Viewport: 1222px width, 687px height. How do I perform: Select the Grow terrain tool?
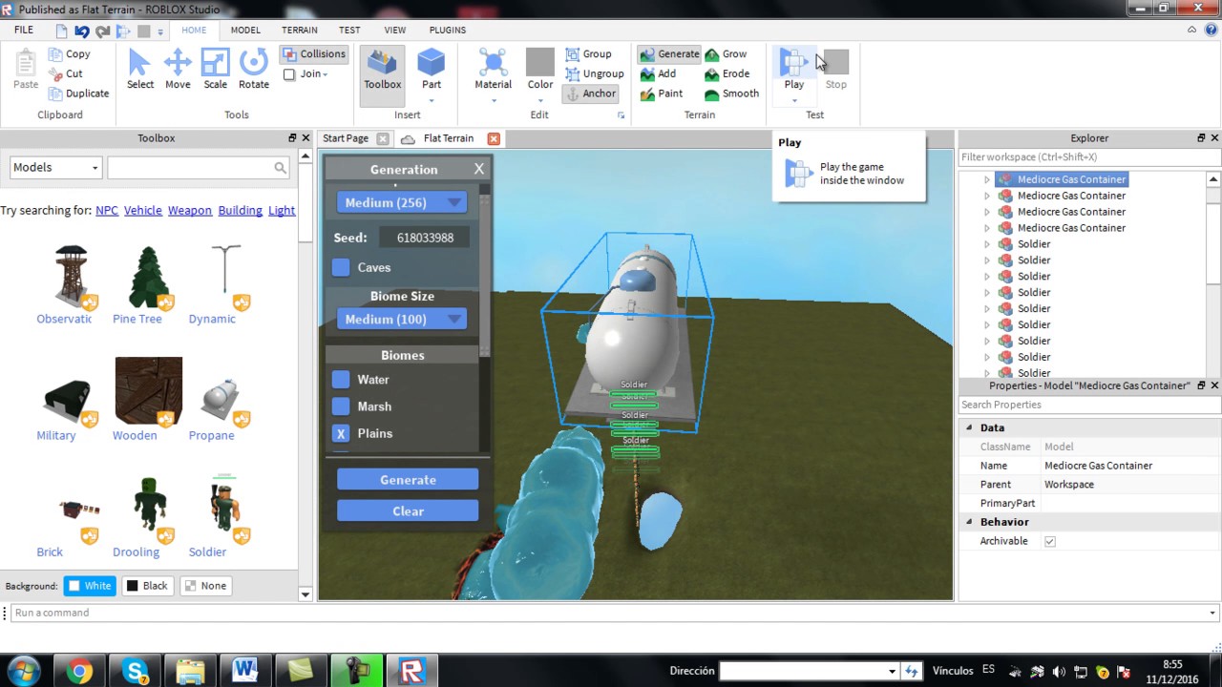(x=726, y=54)
